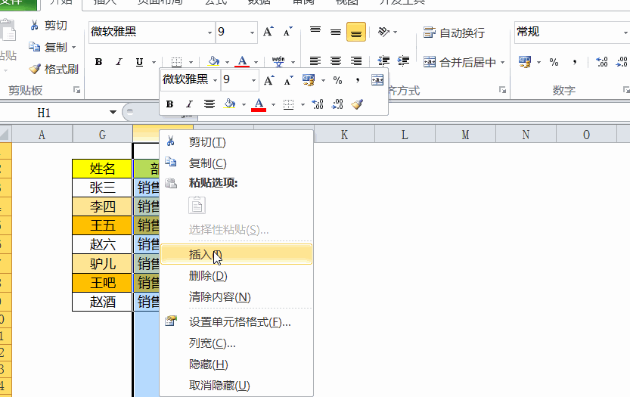Image resolution: width=630 pixels, height=397 pixels.
Task: Open the ribbon font size 9 dropdown
Action: (x=252, y=33)
